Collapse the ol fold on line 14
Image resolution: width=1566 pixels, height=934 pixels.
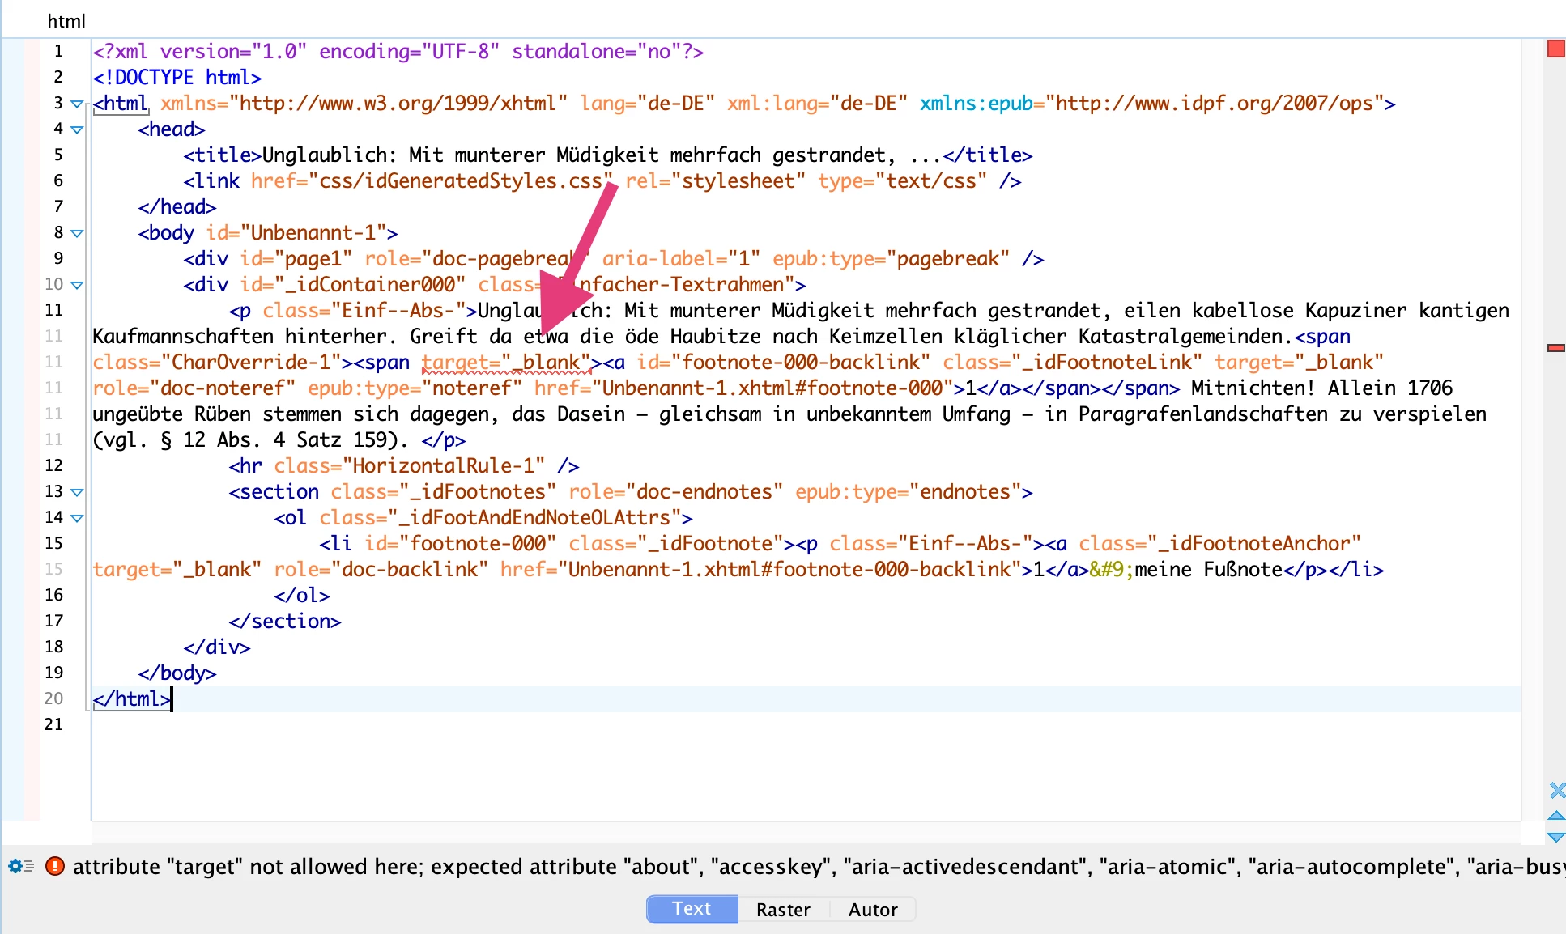pyautogui.click(x=77, y=519)
